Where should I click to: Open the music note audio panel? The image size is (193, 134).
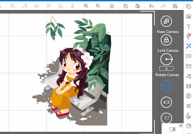189,76
